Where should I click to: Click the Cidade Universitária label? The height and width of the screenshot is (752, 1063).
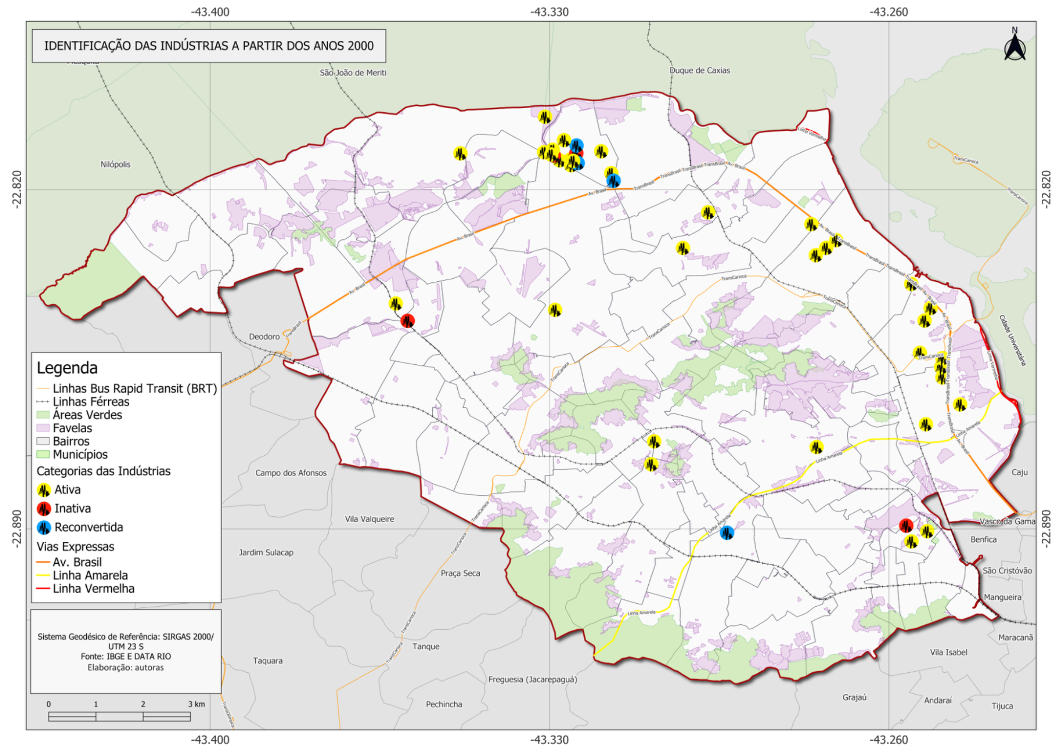coord(1012,340)
